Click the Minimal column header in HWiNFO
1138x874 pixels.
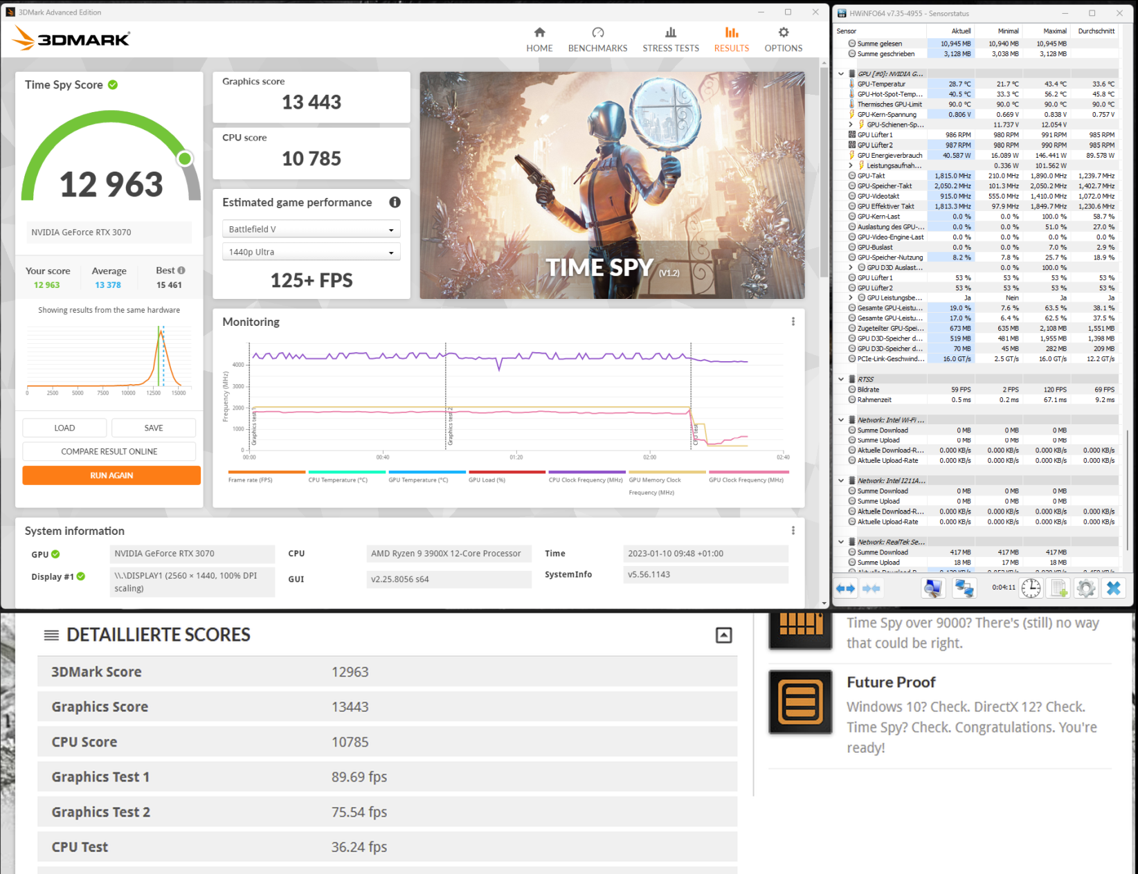(998, 31)
